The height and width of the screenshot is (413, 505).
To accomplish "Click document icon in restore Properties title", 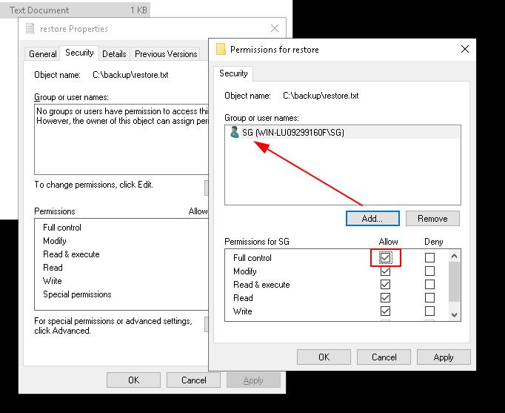I will pyautogui.click(x=30, y=29).
